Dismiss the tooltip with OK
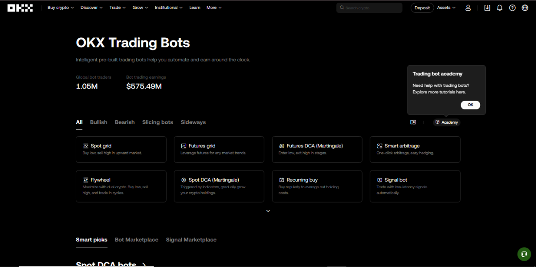 click(x=470, y=105)
